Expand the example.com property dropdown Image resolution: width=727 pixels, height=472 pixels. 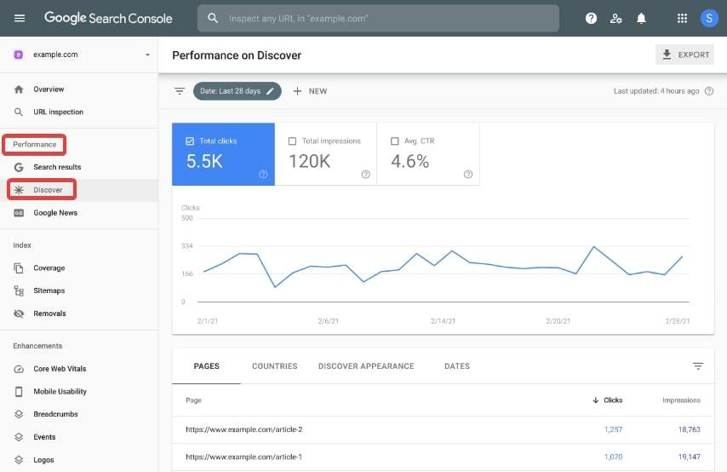(x=147, y=55)
